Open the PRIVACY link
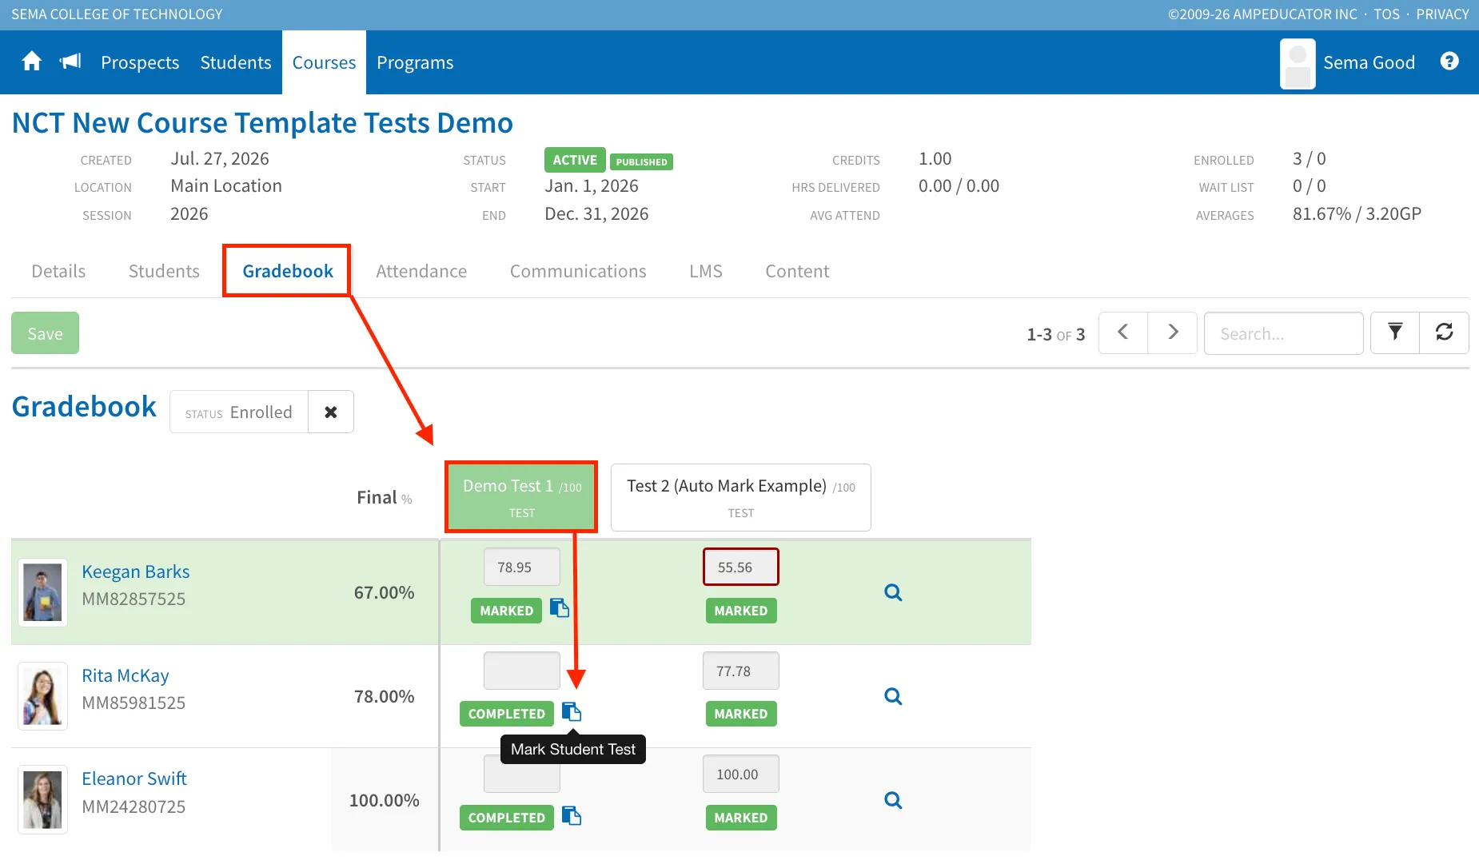 coord(1442,14)
